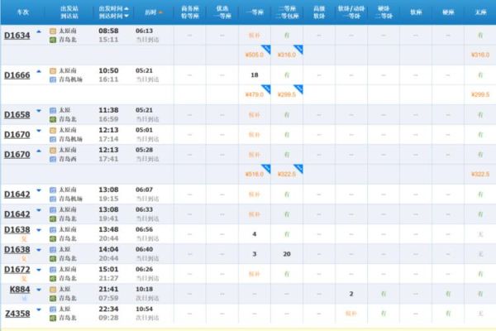Click 20 second-class seats in D1638 14:04 row
This screenshot has width=496, height=331.
pyautogui.click(x=287, y=254)
